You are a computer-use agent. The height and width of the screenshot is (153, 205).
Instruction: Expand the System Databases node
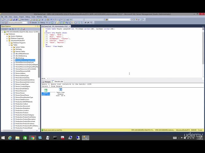click(7, 36)
